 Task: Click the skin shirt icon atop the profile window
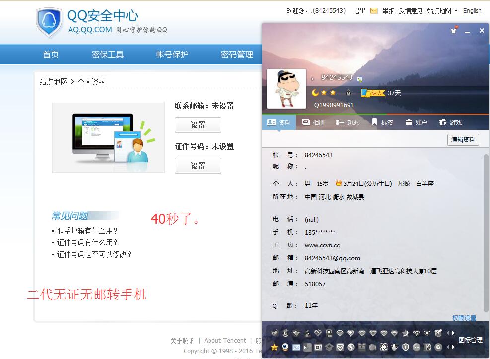pos(454,30)
